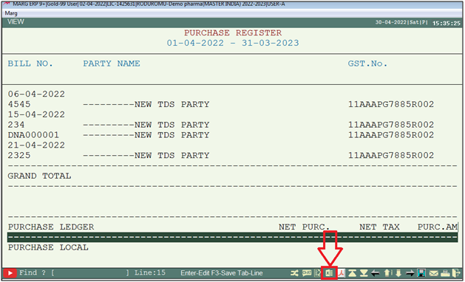The height and width of the screenshot is (282, 465).
Task: Click the clock showing 15:35:25
Action: 447,23
